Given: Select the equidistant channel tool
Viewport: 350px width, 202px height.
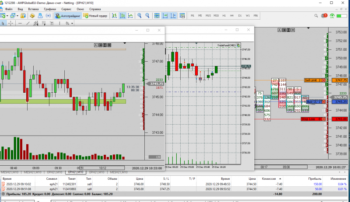Looking at the screenshot, I should coord(36,23).
